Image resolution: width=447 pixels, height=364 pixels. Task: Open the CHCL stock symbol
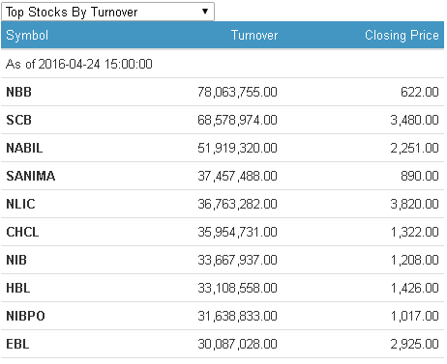[x=22, y=232]
